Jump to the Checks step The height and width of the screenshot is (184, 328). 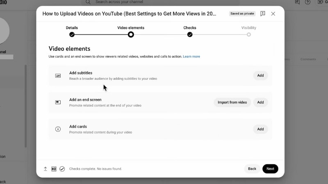(x=190, y=28)
